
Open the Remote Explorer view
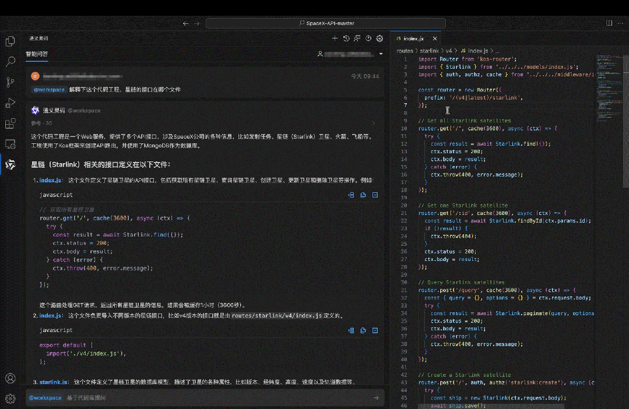pyautogui.click(x=10, y=144)
